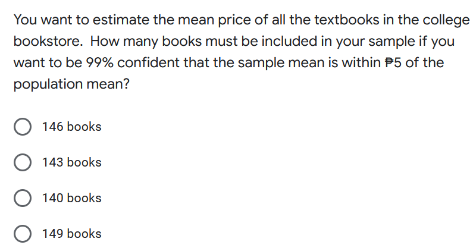The image size is (473, 251).
Task: Mark the 149 books radio button
Action: click(x=23, y=234)
